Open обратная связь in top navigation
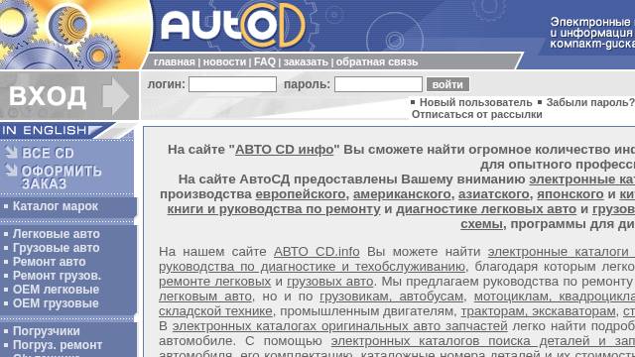This screenshot has height=357, width=635. click(x=377, y=61)
